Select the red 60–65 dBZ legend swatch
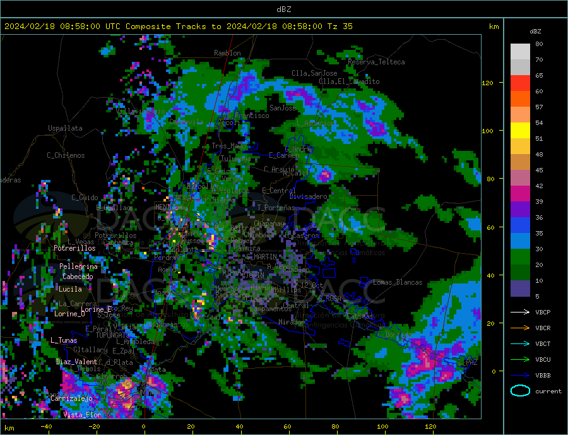 [520, 83]
